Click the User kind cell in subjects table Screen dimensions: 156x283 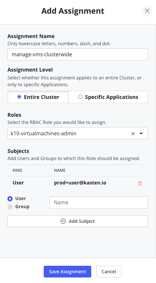18,183
